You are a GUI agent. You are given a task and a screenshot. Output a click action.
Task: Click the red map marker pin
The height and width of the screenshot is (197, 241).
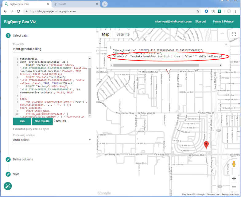coord(206,145)
